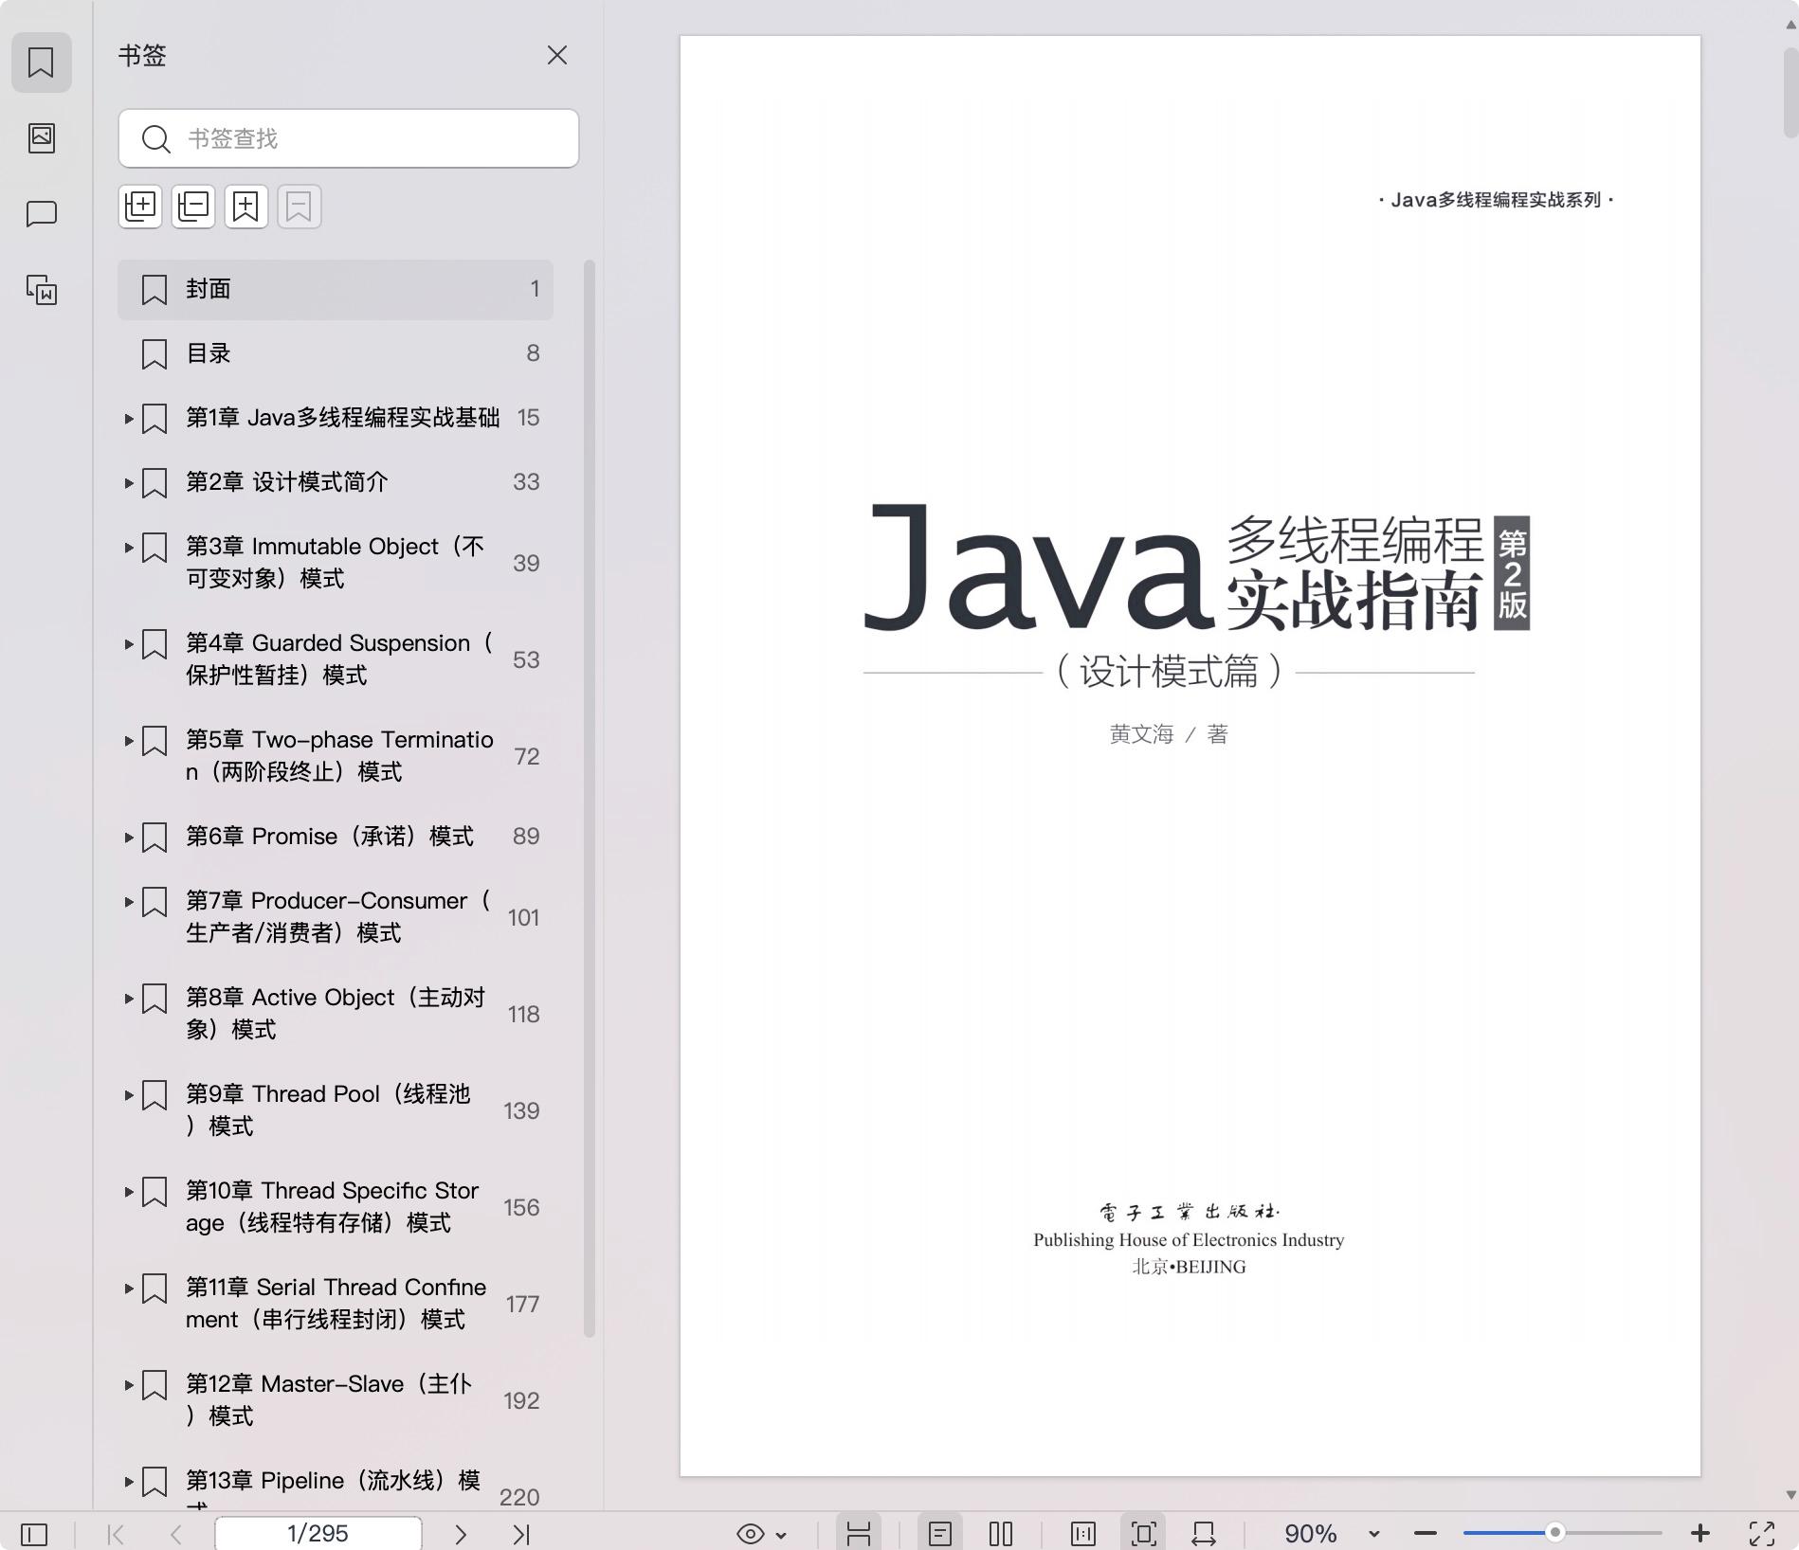Jump to the last page

[x=521, y=1534]
